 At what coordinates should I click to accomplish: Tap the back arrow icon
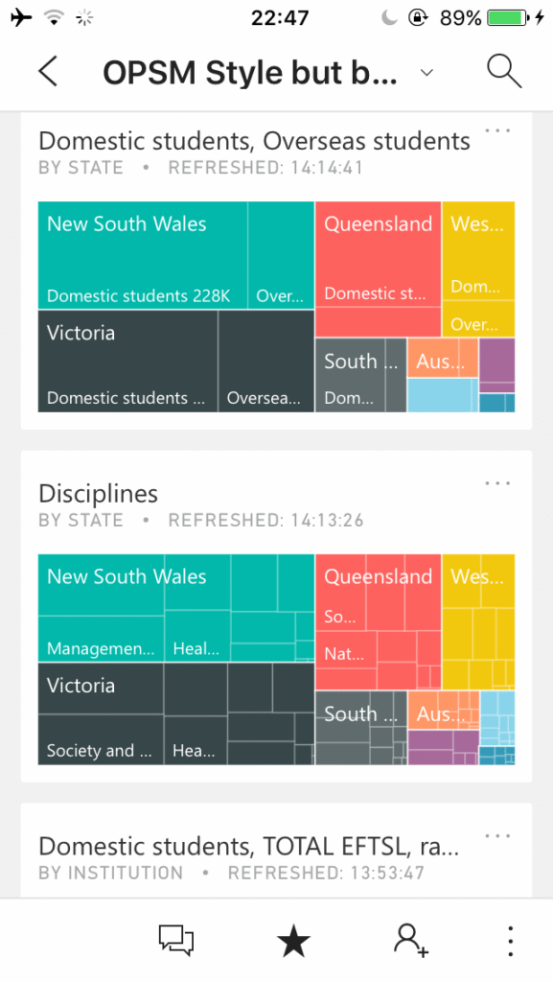(x=48, y=71)
